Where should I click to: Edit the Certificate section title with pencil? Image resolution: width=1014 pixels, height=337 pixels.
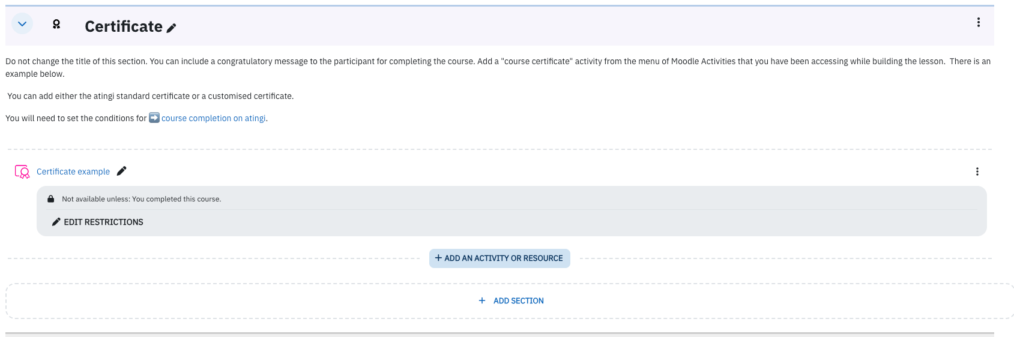pyautogui.click(x=171, y=28)
